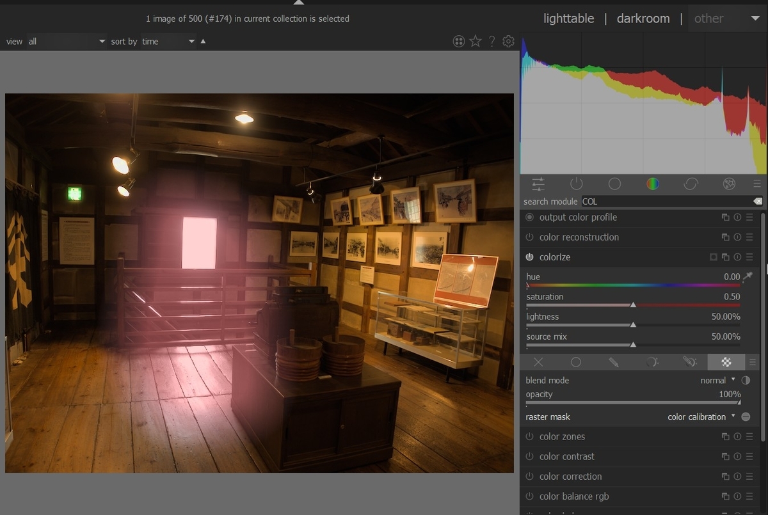Open presets menu for colorize
The height and width of the screenshot is (515, 768).
(x=749, y=257)
